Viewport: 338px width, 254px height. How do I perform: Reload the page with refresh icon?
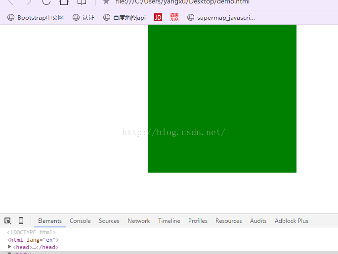click(x=46, y=2)
